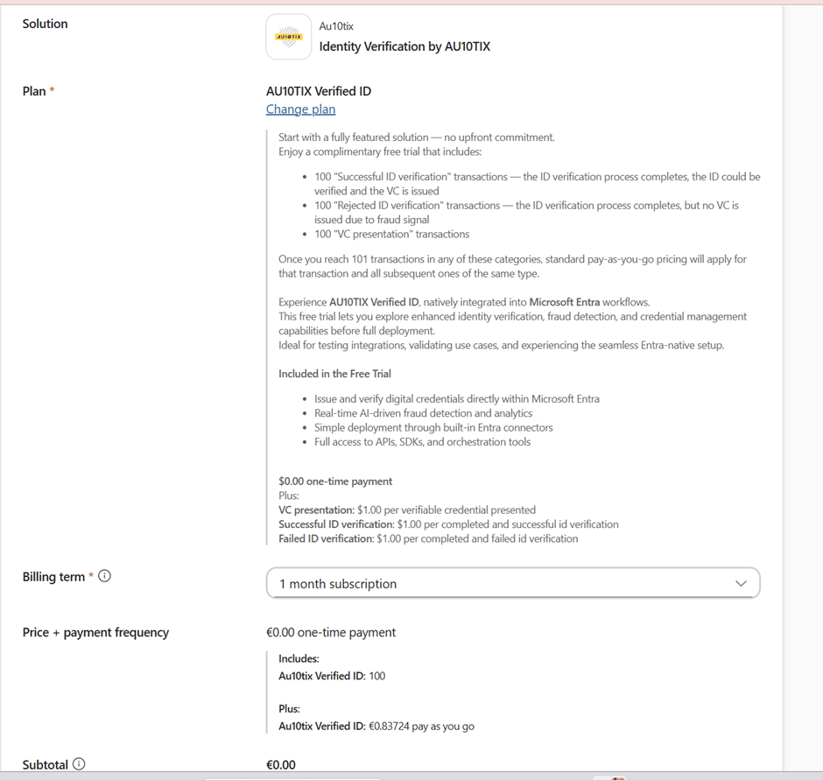Click the info icon next to Subtotal
This screenshot has width=823, height=780.
coord(79,764)
